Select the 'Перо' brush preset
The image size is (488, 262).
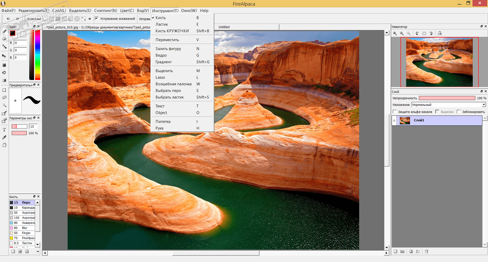point(22,203)
